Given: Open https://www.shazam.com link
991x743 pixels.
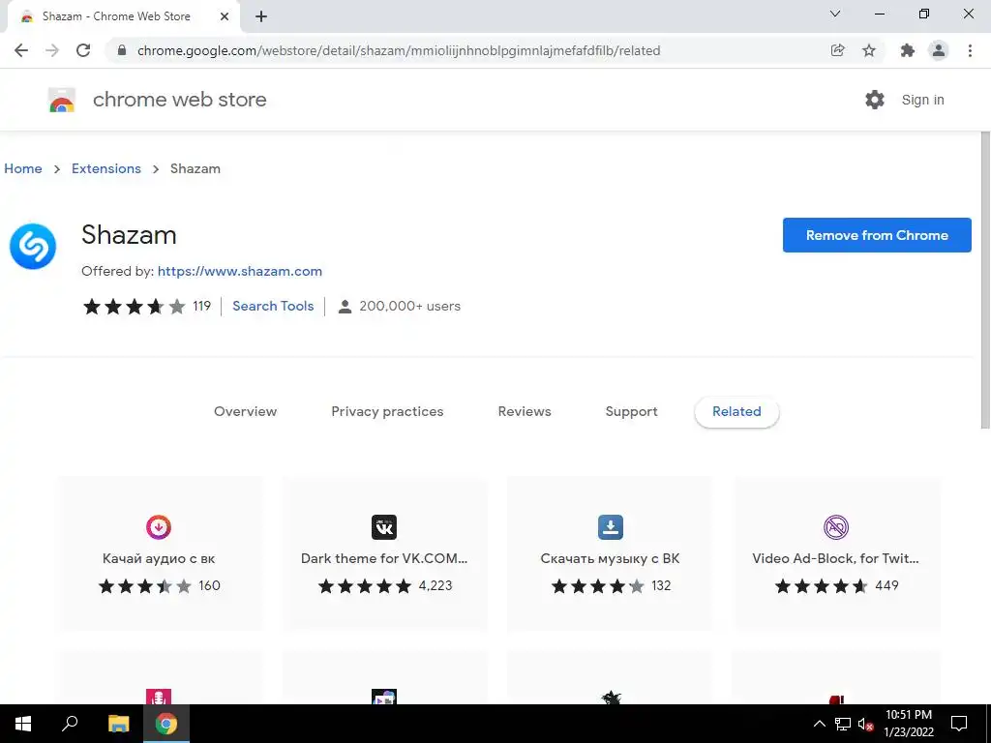Looking at the screenshot, I should pos(240,271).
